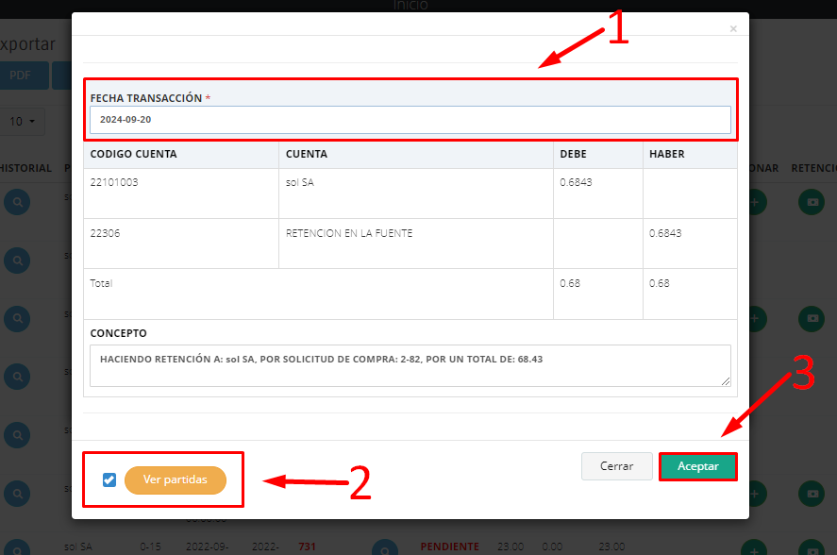Click third row's historial magnifier icon
The height and width of the screenshot is (555, 837).
(x=17, y=319)
